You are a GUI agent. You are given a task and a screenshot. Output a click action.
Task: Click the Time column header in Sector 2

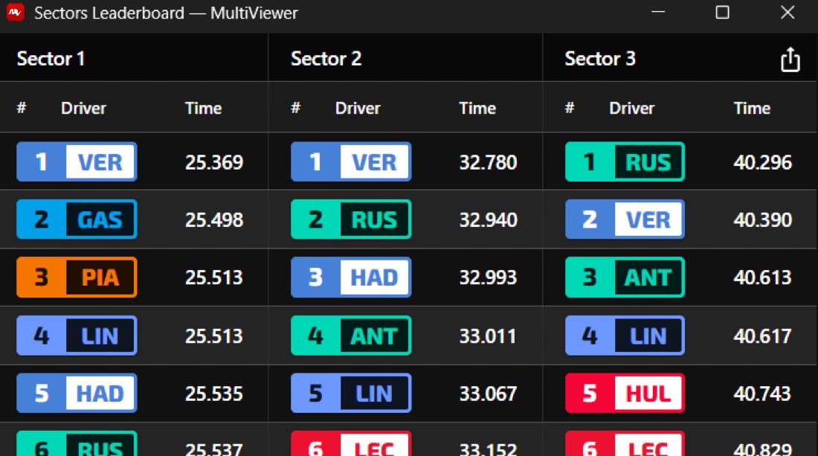477,108
